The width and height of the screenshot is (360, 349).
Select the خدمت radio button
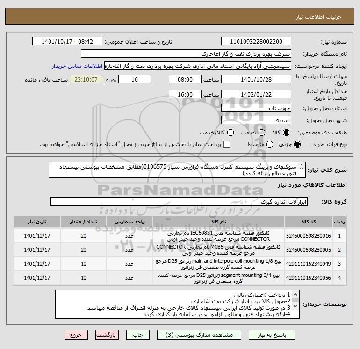(262, 133)
